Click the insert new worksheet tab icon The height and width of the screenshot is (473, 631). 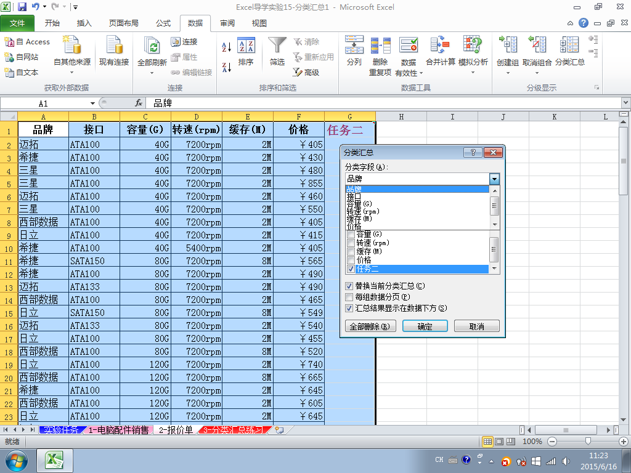tap(279, 430)
